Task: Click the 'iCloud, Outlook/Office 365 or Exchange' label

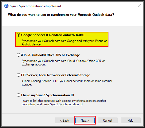Action: 51,55
